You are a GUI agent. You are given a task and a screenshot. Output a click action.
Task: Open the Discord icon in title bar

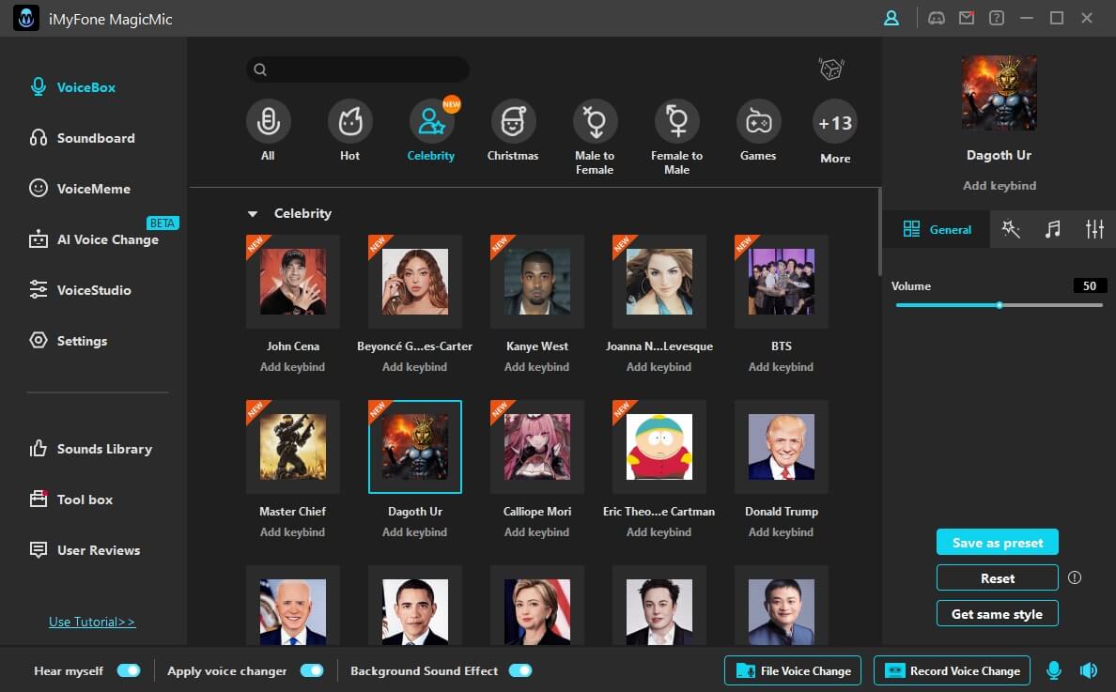(x=937, y=19)
